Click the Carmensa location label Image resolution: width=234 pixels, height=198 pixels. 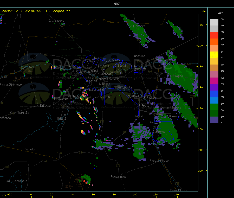click(x=159, y=132)
